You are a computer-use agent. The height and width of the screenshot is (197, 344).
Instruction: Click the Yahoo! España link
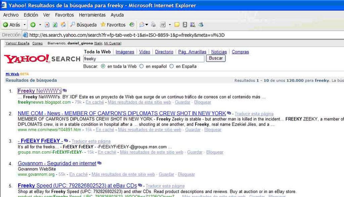click(17, 43)
